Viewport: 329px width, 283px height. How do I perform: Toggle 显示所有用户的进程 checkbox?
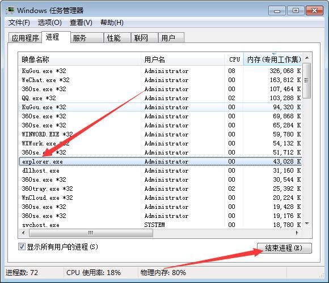click(22, 247)
